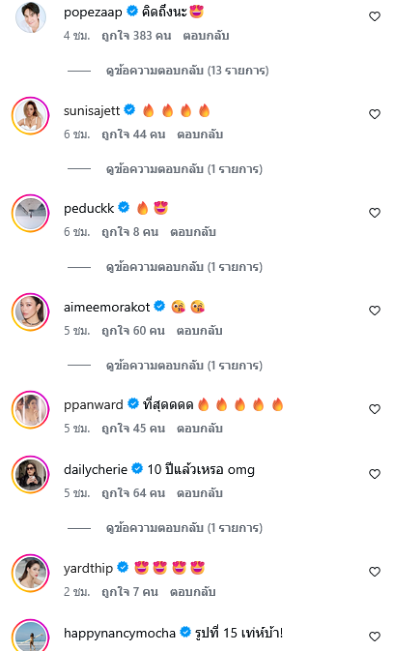Like the popezaap comment with the heart
Viewport: 394px width, 651px height.
pos(375,16)
